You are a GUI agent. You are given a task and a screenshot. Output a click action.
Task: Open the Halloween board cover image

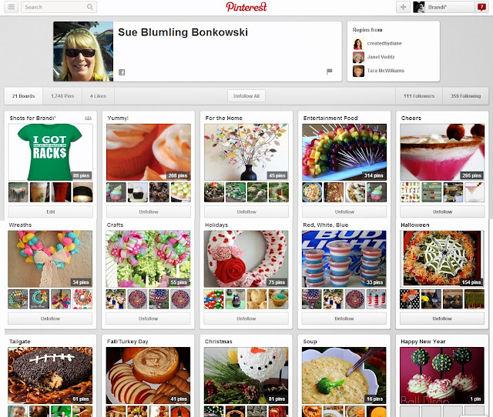442,259
